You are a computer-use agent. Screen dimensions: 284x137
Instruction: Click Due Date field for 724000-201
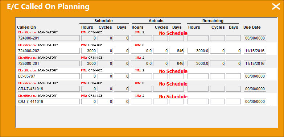click(x=255, y=38)
